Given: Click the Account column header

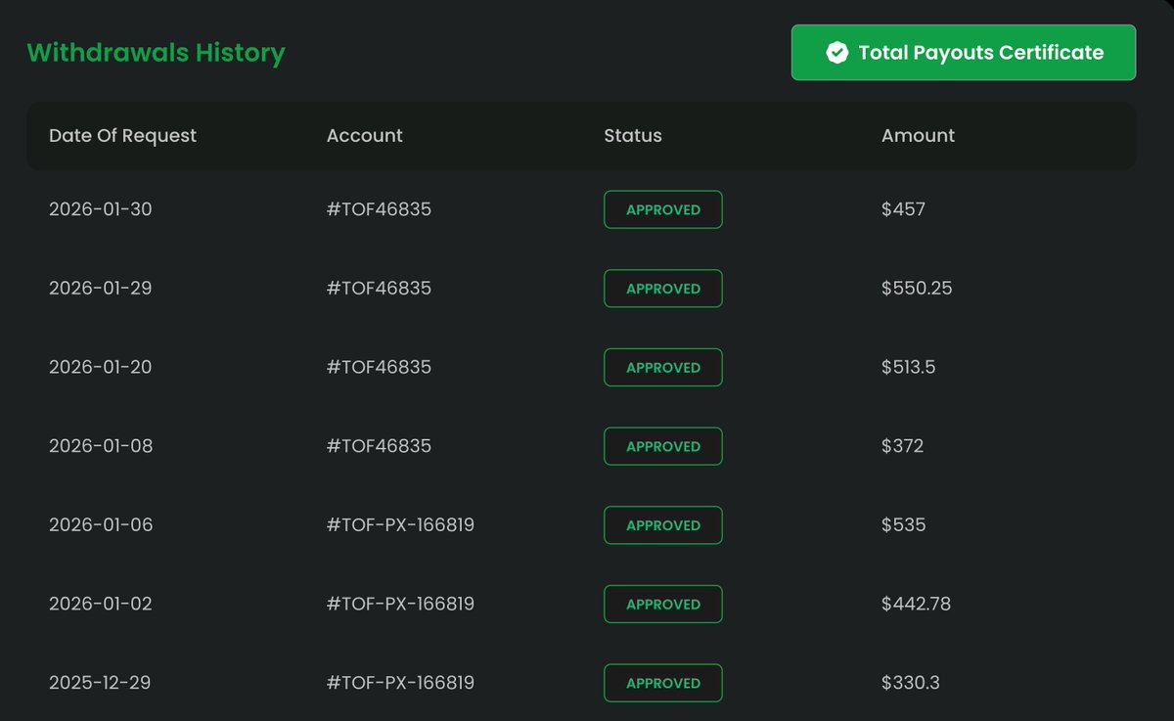Looking at the screenshot, I should point(364,136).
